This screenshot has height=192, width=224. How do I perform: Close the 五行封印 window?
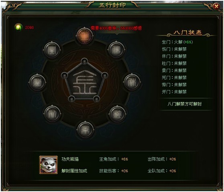tap(216, 6)
